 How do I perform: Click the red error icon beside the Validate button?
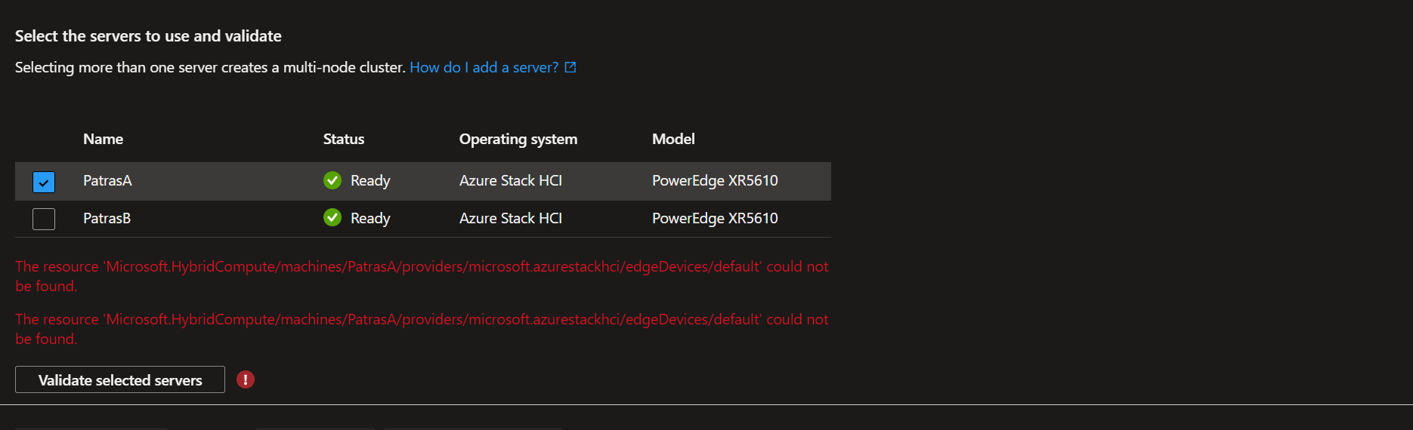pos(246,379)
